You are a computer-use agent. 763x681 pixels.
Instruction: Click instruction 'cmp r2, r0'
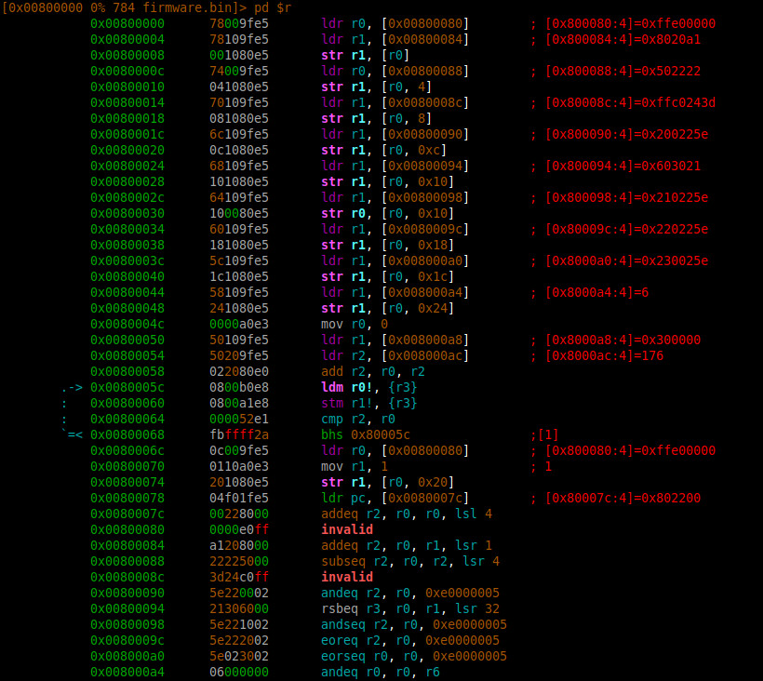tap(358, 419)
